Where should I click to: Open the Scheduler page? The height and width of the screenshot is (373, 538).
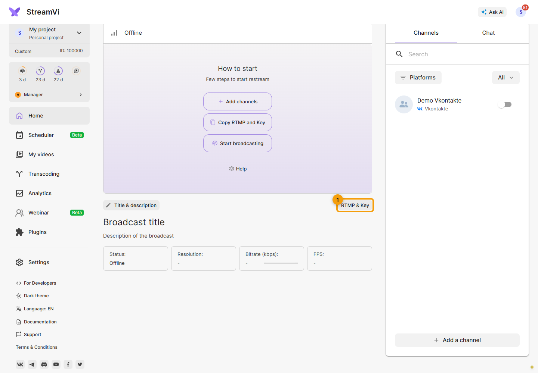click(x=49, y=135)
